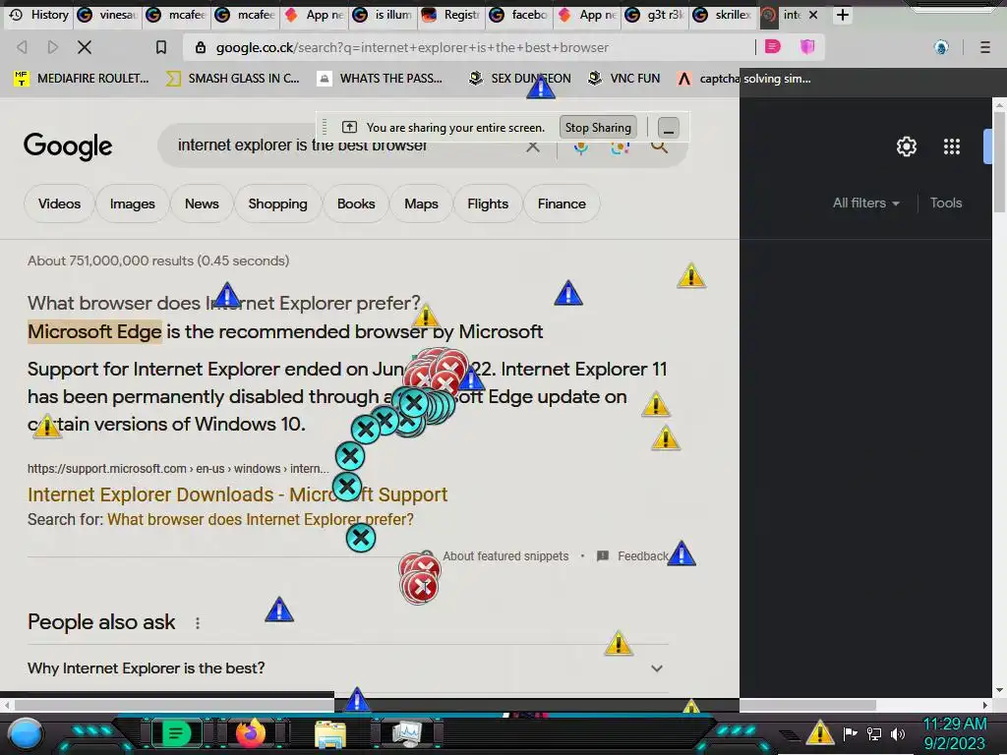The height and width of the screenshot is (755, 1007).
Task: Open About featured snippets link
Action: pyautogui.click(x=505, y=556)
